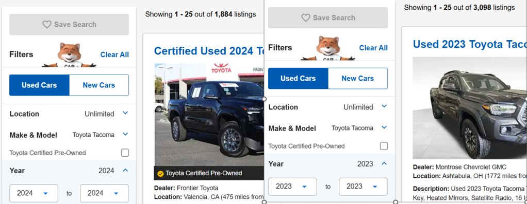Select Used Cars tab in right panel
Screen dimensions: 527x204
pos(298,79)
